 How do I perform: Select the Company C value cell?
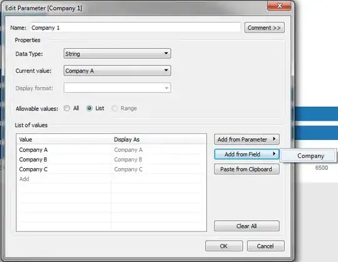[64, 169]
